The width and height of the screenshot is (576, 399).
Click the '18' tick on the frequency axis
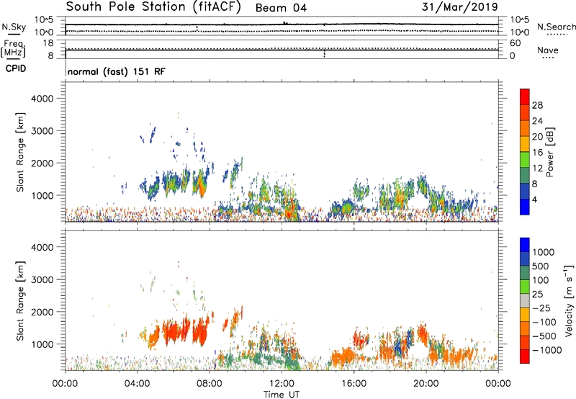click(x=48, y=43)
